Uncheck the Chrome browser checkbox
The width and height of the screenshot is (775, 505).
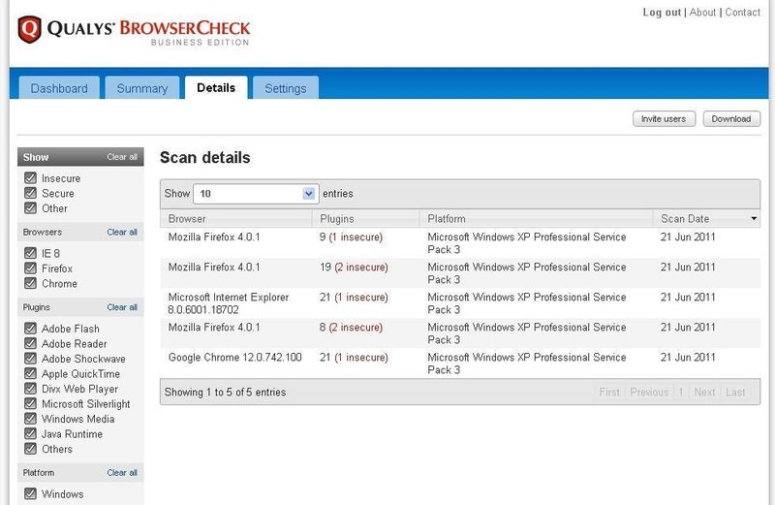(x=30, y=283)
